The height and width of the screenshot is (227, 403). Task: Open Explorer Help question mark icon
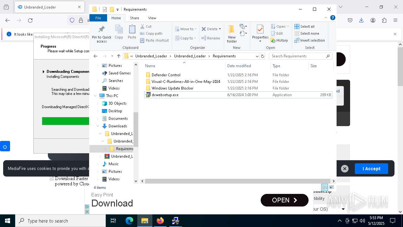tap(332, 18)
